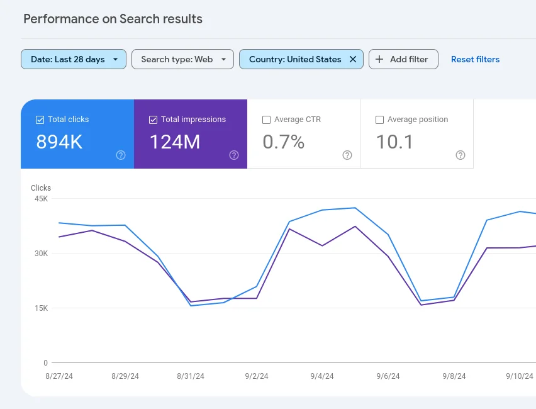Image resolution: width=536 pixels, height=409 pixels.
Task: Click the 10.1 Average position value
Action: [394, 142]
